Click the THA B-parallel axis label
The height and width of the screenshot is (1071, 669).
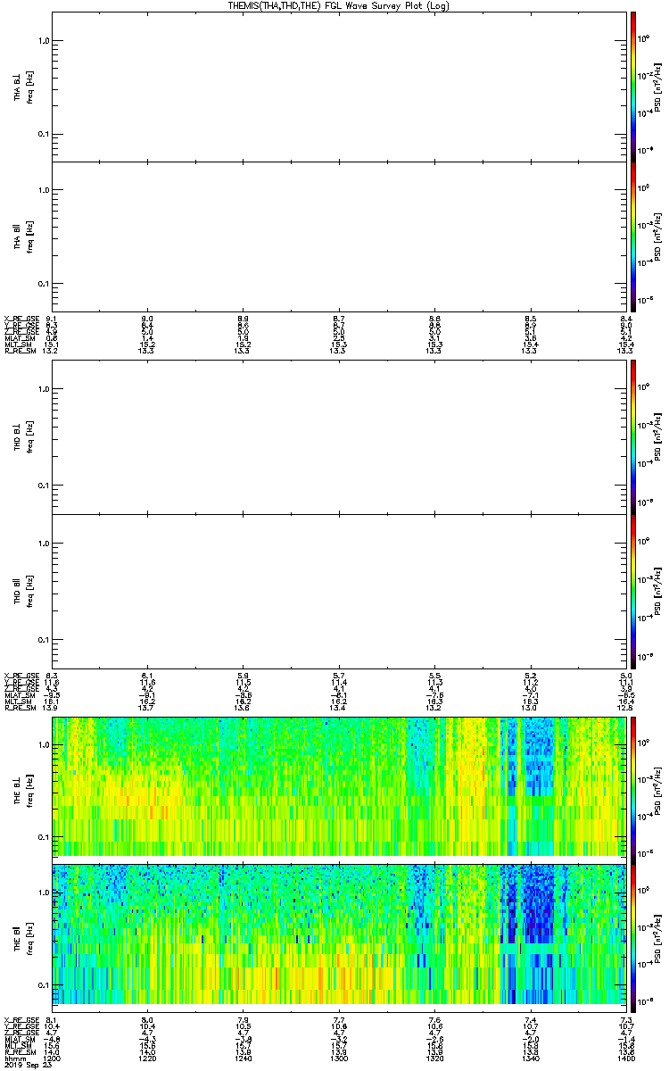(17, 237)
